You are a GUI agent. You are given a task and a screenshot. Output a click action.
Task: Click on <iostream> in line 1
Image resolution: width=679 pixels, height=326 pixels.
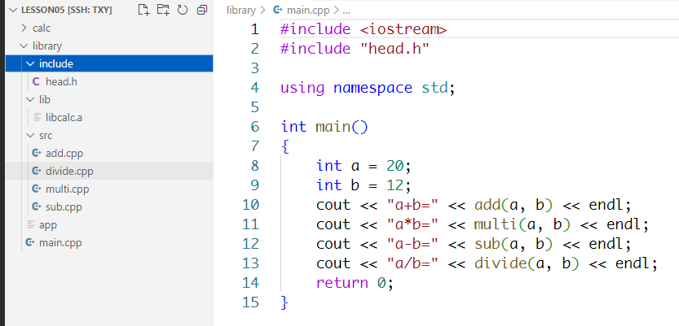(403, 29)
